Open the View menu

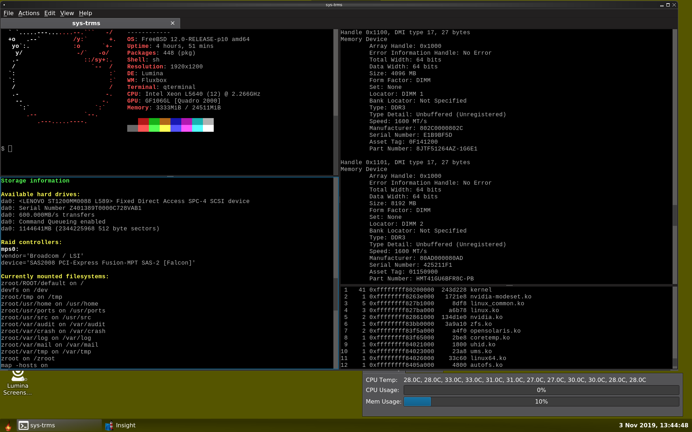pyautogui.click(x=67, y=13)
